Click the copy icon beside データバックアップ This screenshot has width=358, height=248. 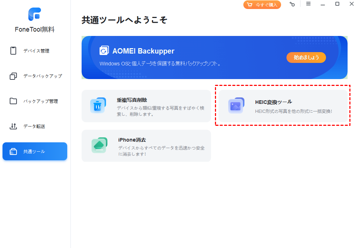[13, 76]
